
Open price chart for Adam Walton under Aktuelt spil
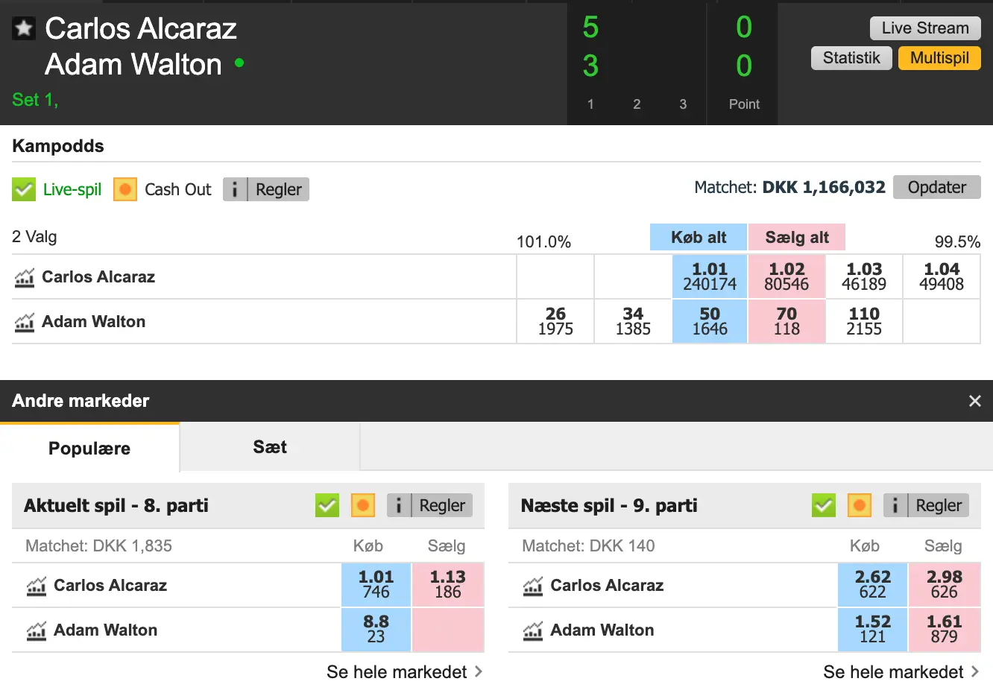[36, 630]
